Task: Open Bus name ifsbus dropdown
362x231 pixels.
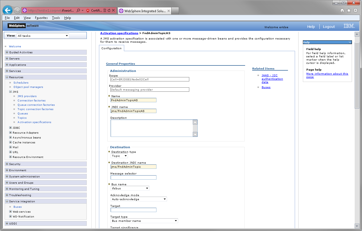Action: point(130,188)
